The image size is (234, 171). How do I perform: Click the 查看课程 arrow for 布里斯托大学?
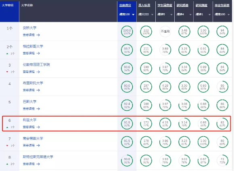[38, 90]
